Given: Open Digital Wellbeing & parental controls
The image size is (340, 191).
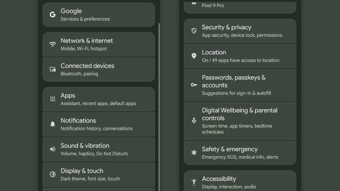Looking at the screenshot, I should [240, 121].
